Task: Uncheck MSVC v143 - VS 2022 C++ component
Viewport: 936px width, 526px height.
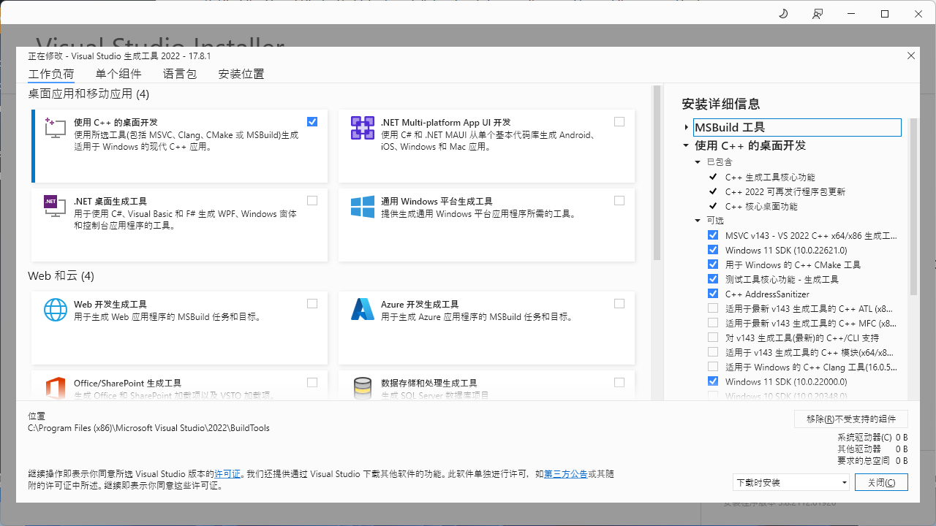Action: click(713, 235)
